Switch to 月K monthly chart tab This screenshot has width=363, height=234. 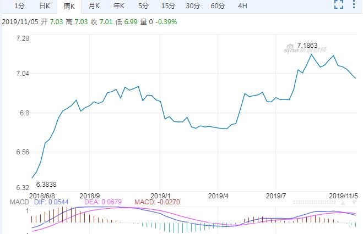(94, 6)
